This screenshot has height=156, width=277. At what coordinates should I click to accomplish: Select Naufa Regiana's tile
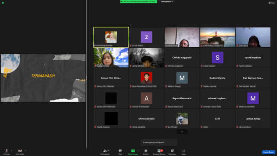pyautogui.click(x=111, y=119)
